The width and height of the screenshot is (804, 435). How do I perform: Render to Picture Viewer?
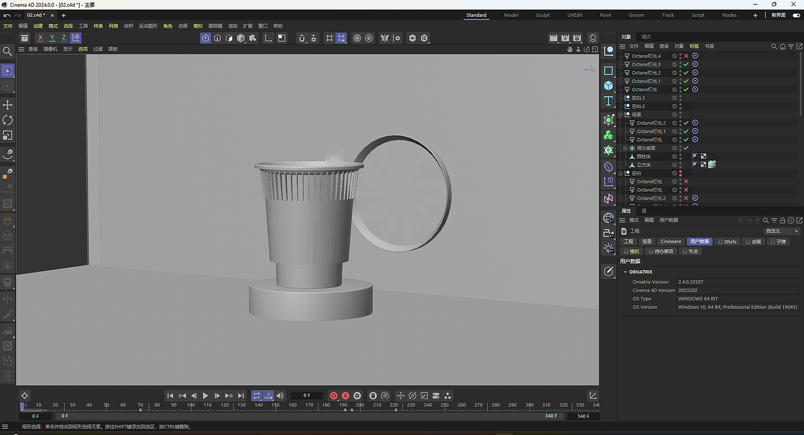point(565,38)
